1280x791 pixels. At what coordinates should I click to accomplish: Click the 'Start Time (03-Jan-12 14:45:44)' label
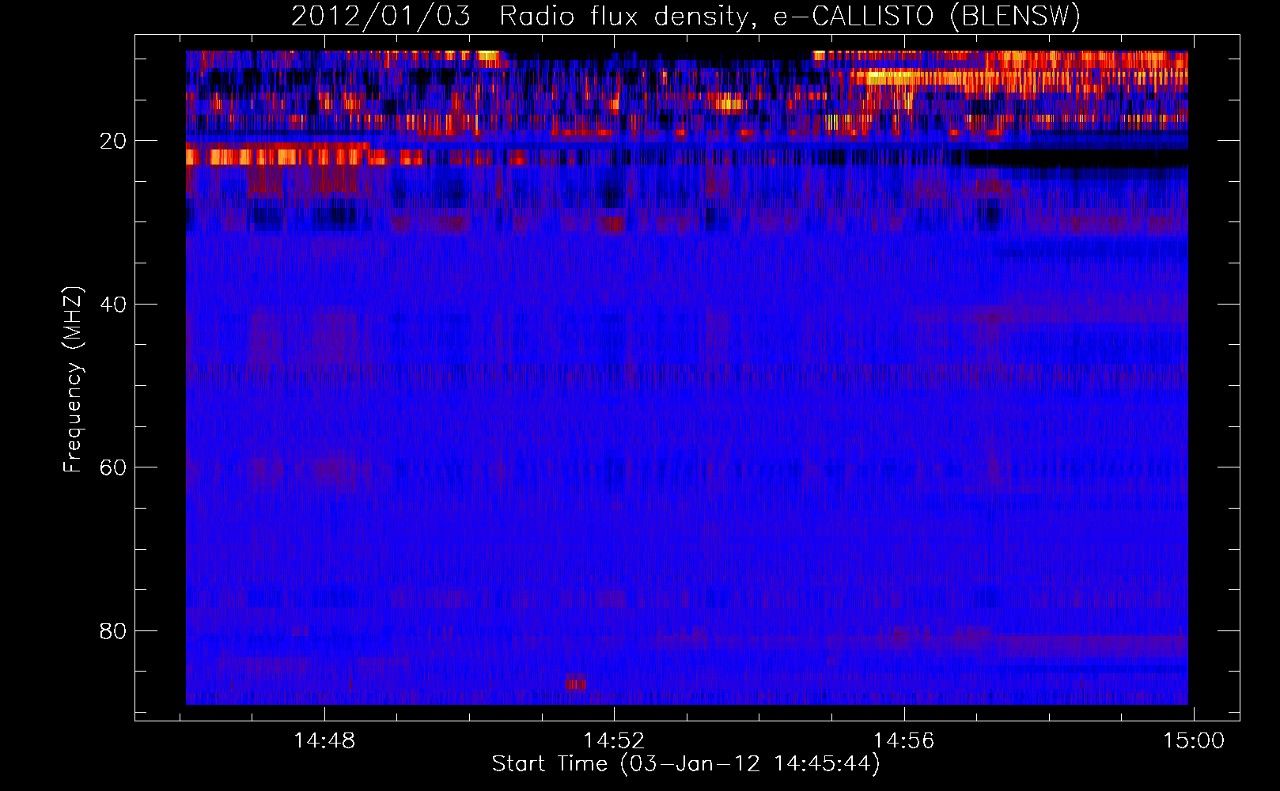tap(686, 764)
